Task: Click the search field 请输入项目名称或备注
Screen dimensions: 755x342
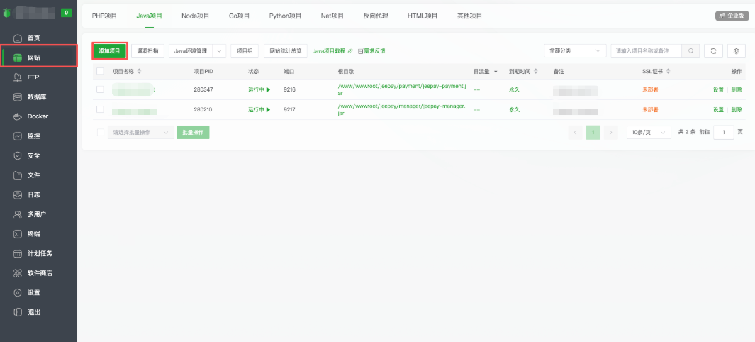Action: click(x=646, y=50)
